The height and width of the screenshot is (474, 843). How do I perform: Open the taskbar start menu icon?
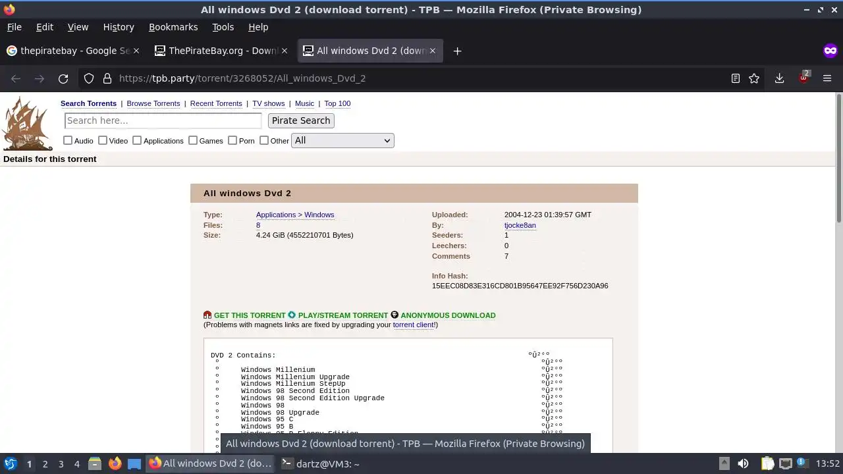pyautogui.click(x=11, y=463)
